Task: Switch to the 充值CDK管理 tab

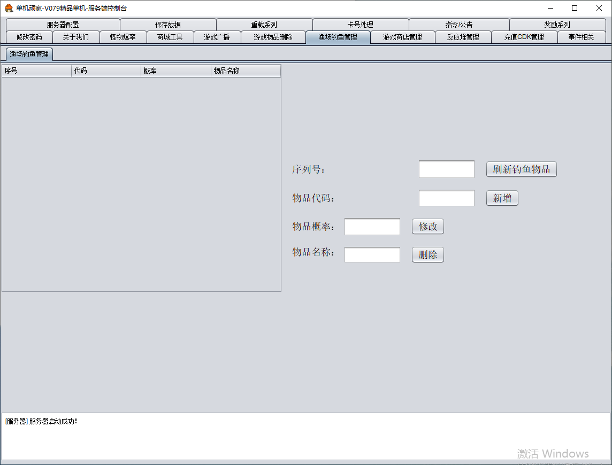Action: [524, 37]
